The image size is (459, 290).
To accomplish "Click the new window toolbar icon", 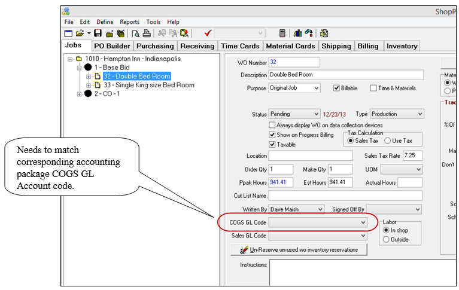I will pyautogui.click(x=68, y=33).
